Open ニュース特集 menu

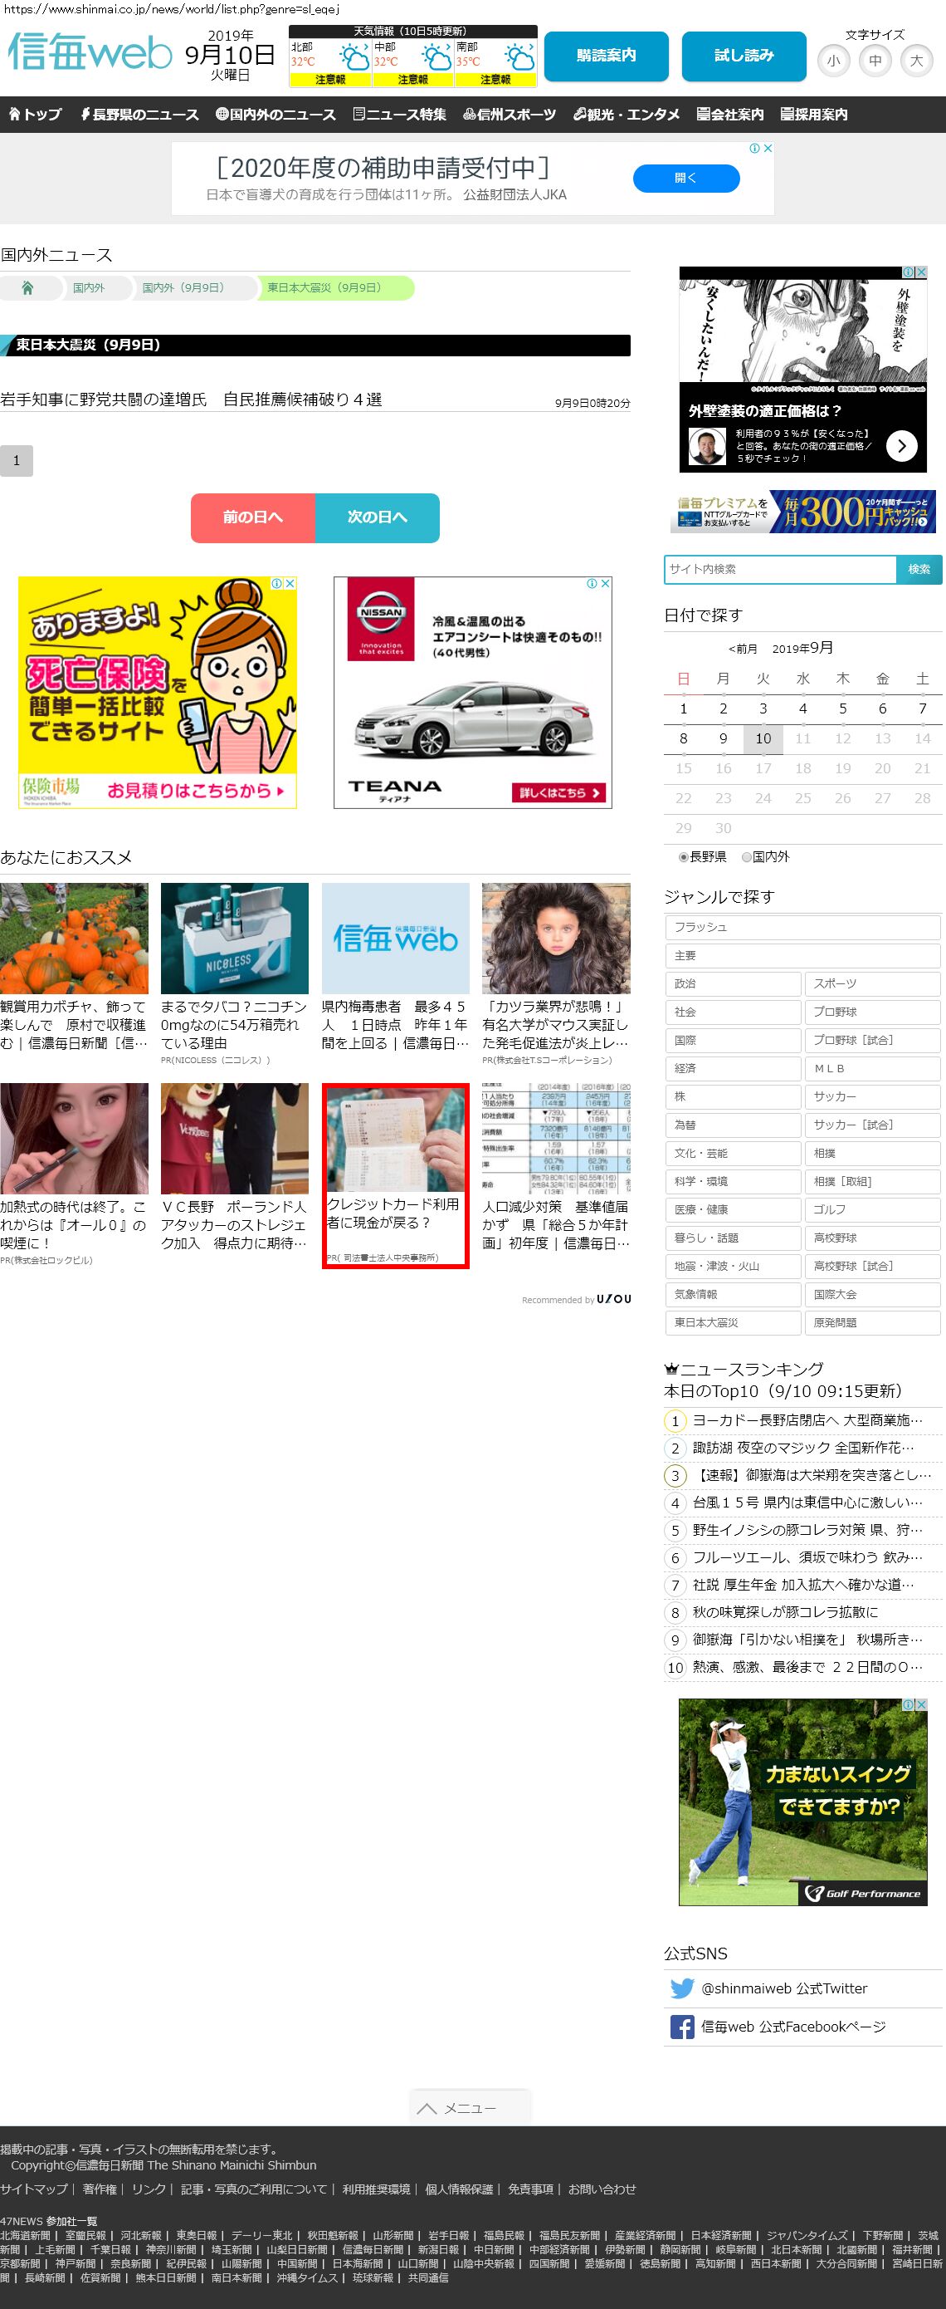tap(399, 115)
